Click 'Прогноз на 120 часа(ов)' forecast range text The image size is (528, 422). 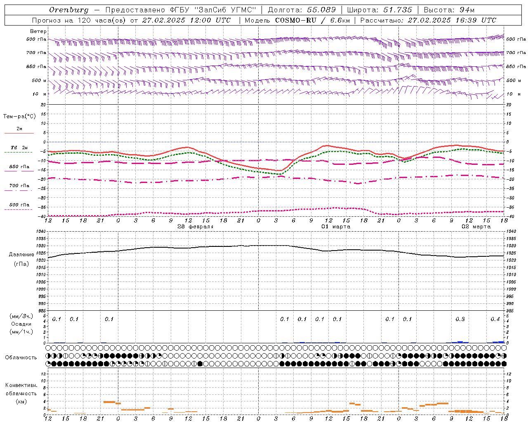(x=79, y=20)
